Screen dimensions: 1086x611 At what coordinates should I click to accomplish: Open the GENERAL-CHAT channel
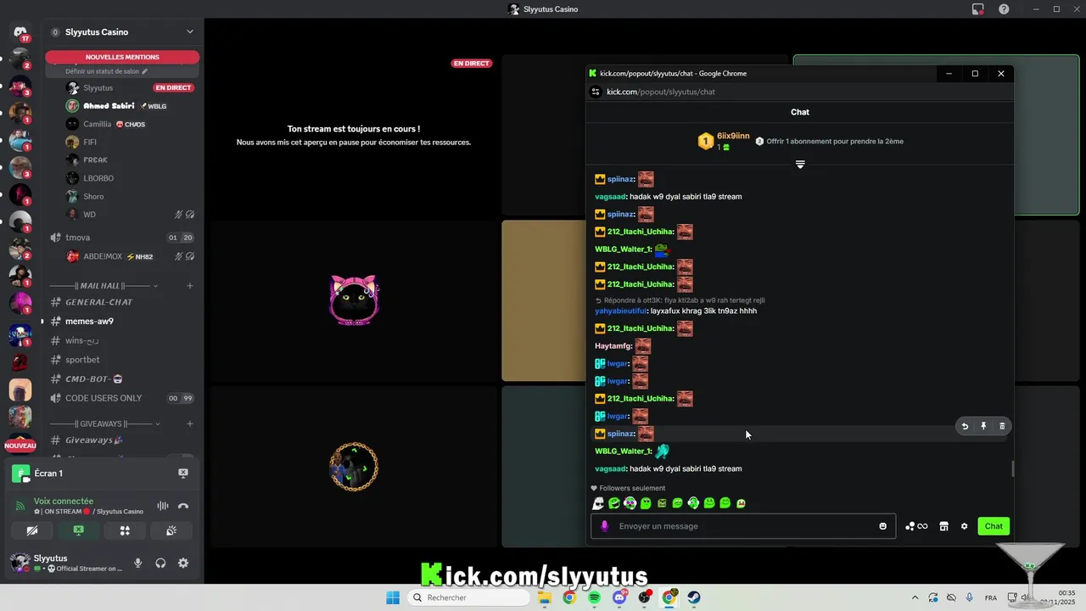(x=120, y=302)
